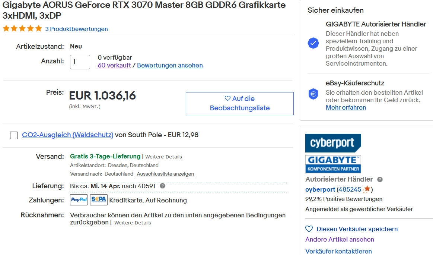Screen dimensions: 433x255
Task: Click the price EUR 1.036,16 text
Action: 102,96
